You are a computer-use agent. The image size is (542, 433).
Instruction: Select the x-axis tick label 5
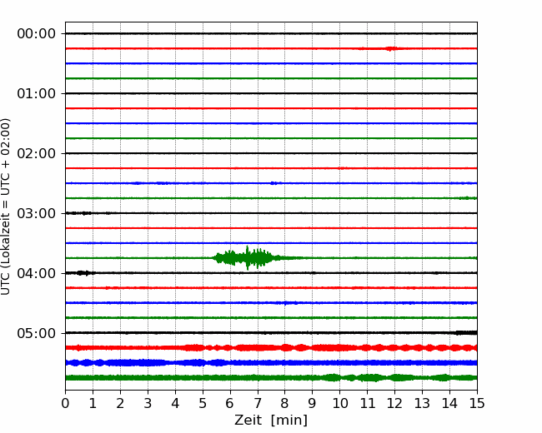click(x=203, y=403)
